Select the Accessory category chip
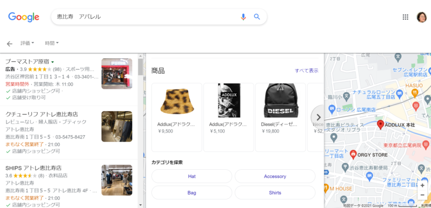 [x=275, y=176]
